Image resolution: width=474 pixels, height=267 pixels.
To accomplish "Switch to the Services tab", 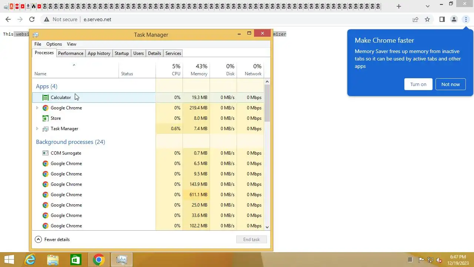I will pos(173,53).
